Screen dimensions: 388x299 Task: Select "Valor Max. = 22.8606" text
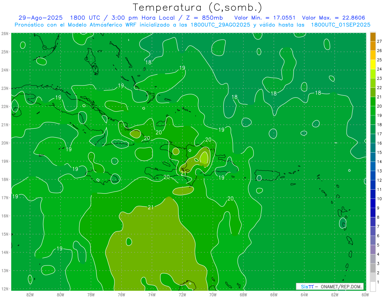tap(334, 18)
